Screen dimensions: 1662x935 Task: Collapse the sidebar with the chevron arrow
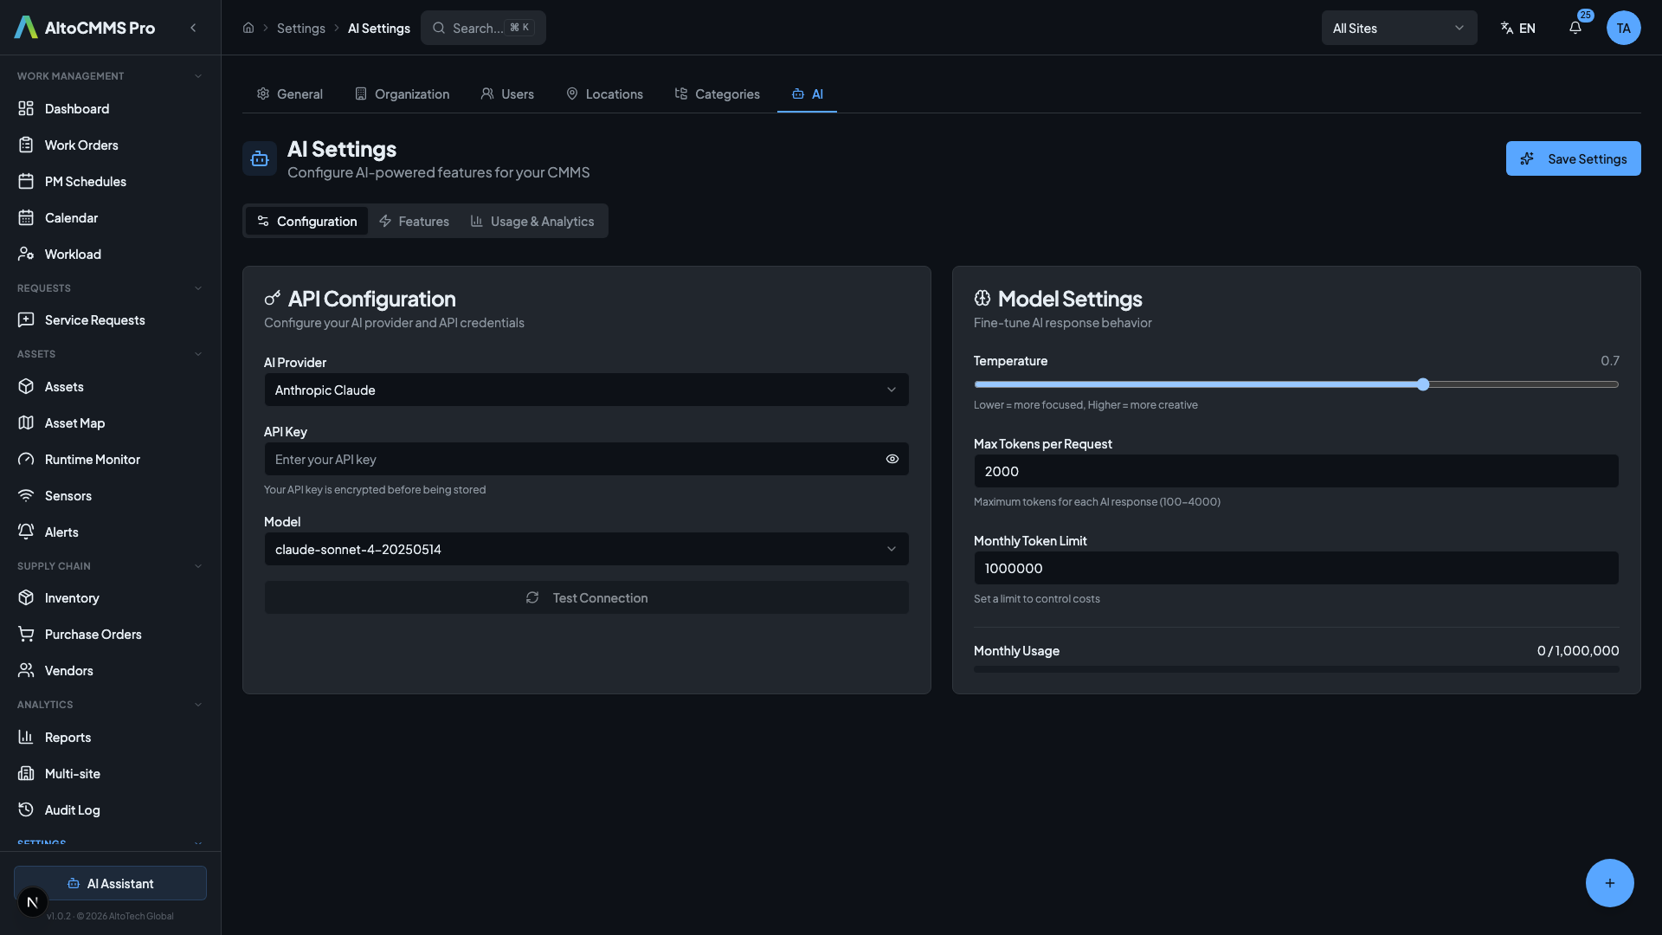193,28
